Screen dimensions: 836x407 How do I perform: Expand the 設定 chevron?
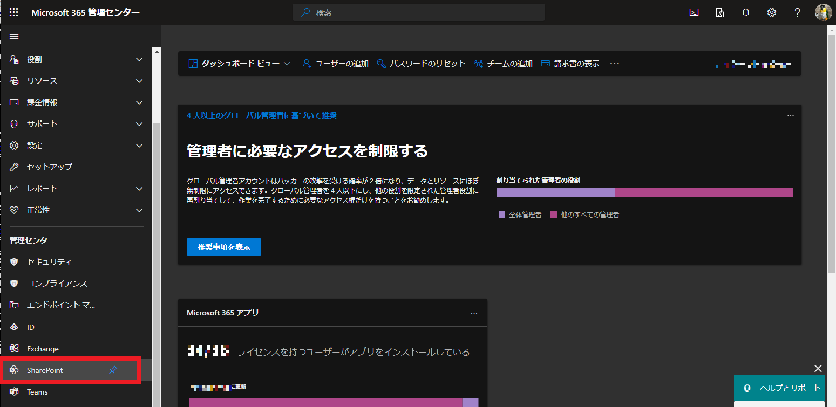tap(139, 146)
